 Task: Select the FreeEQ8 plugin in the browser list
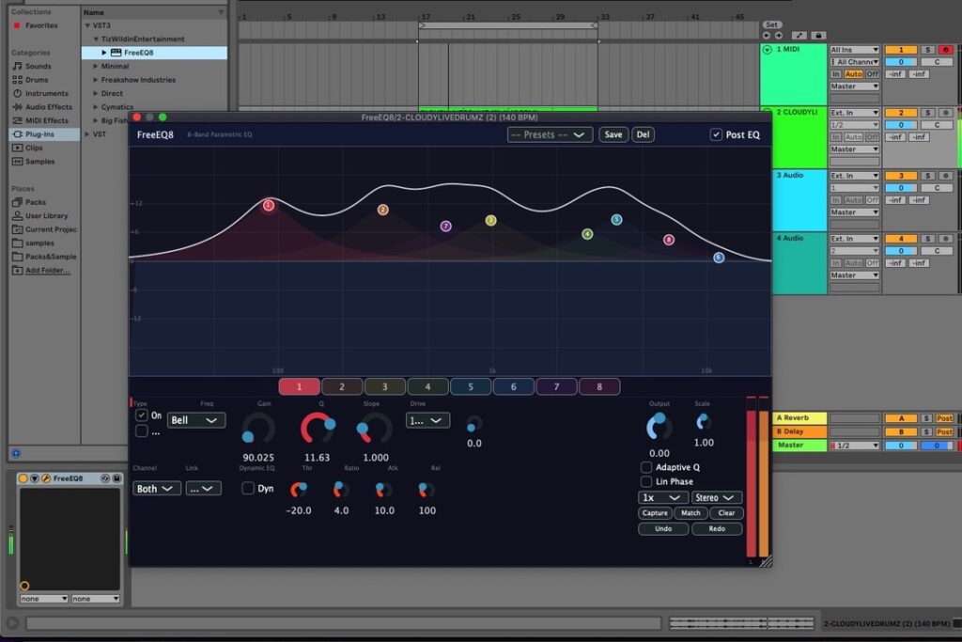point(139,53)
